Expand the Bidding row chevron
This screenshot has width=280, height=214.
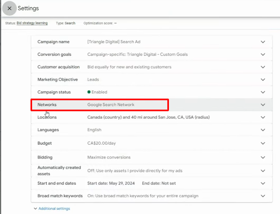(x=263, y=157)
